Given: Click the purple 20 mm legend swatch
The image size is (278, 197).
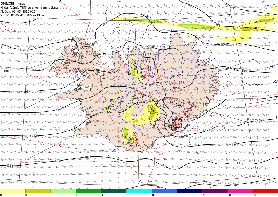Looking at the screenshot, I should [x=215, y=191].
